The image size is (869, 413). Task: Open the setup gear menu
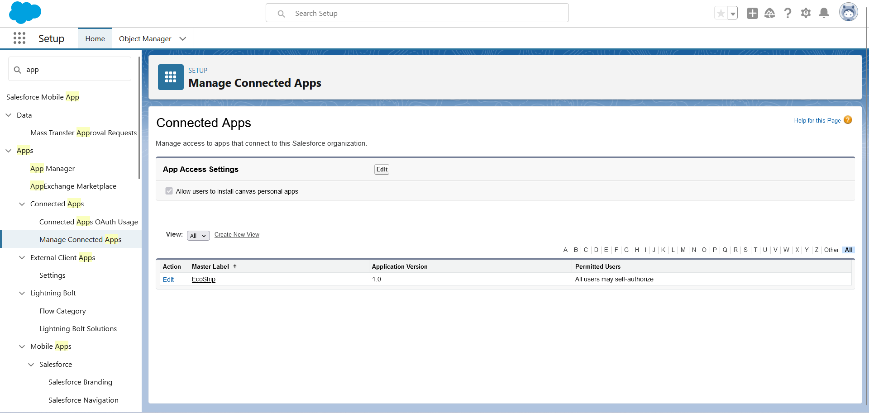pyautogui.click(x=806, y=13)
